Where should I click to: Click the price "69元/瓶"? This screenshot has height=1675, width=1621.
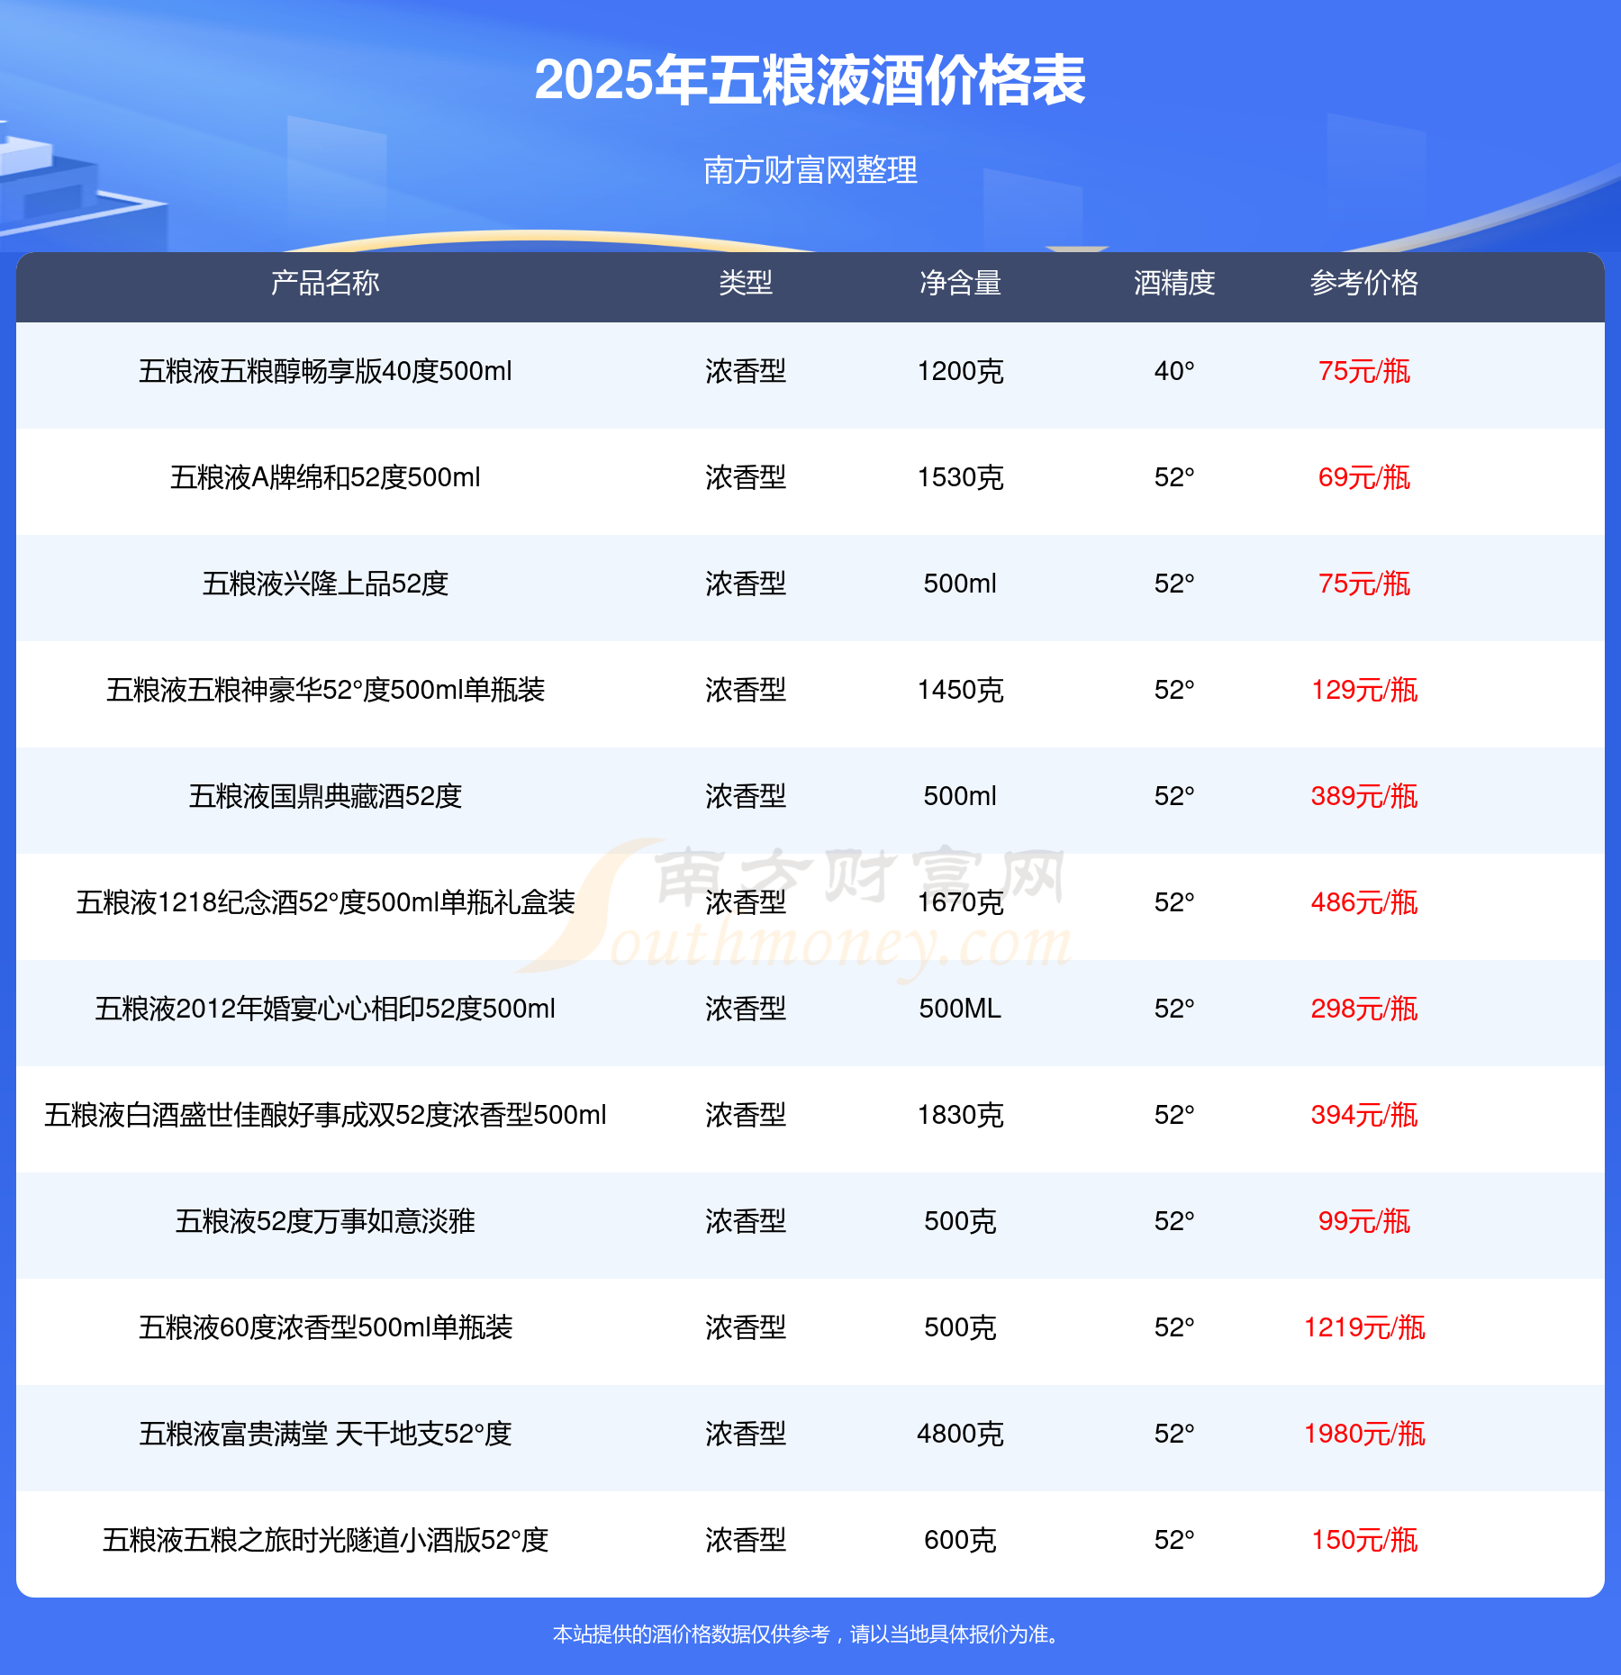click(x=1364, y=477)
